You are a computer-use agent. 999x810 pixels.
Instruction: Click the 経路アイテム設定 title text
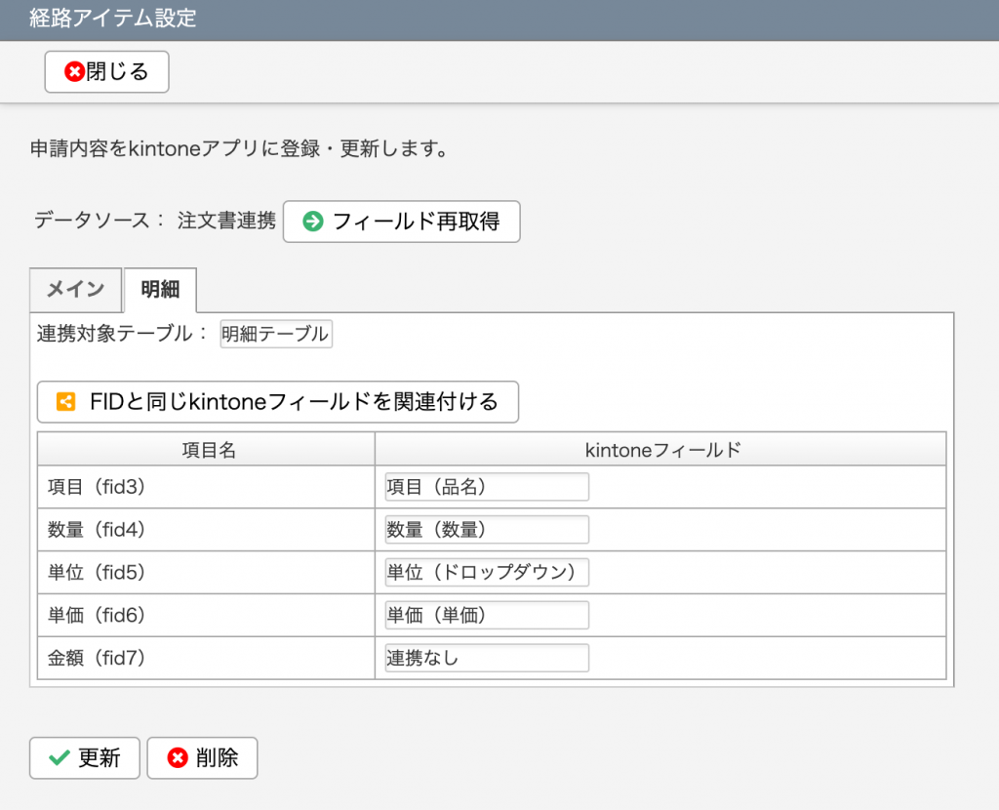113,18
